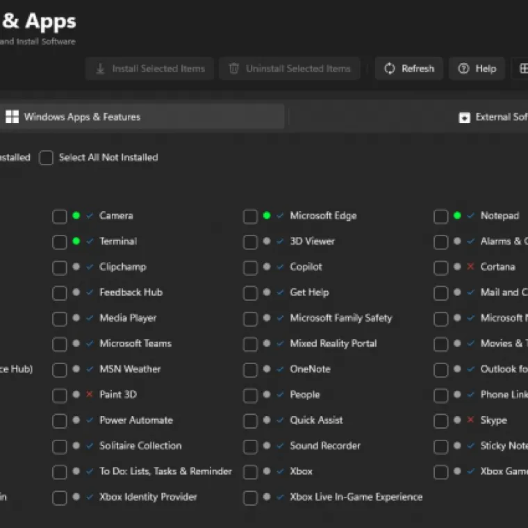Screen dimensions: 528x528
Task: Check the Terminal app checkbox
Action: (60, 242)
